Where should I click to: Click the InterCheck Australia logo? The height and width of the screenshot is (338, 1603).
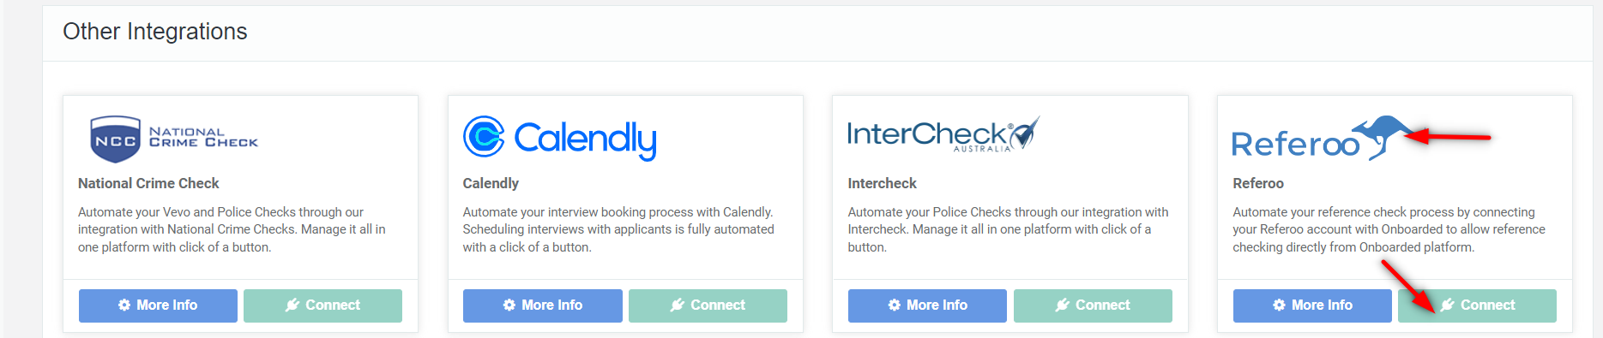943,134
